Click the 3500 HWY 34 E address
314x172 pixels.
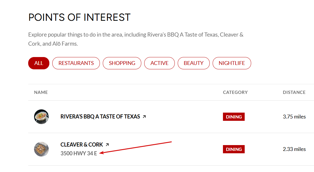[79, 153]
